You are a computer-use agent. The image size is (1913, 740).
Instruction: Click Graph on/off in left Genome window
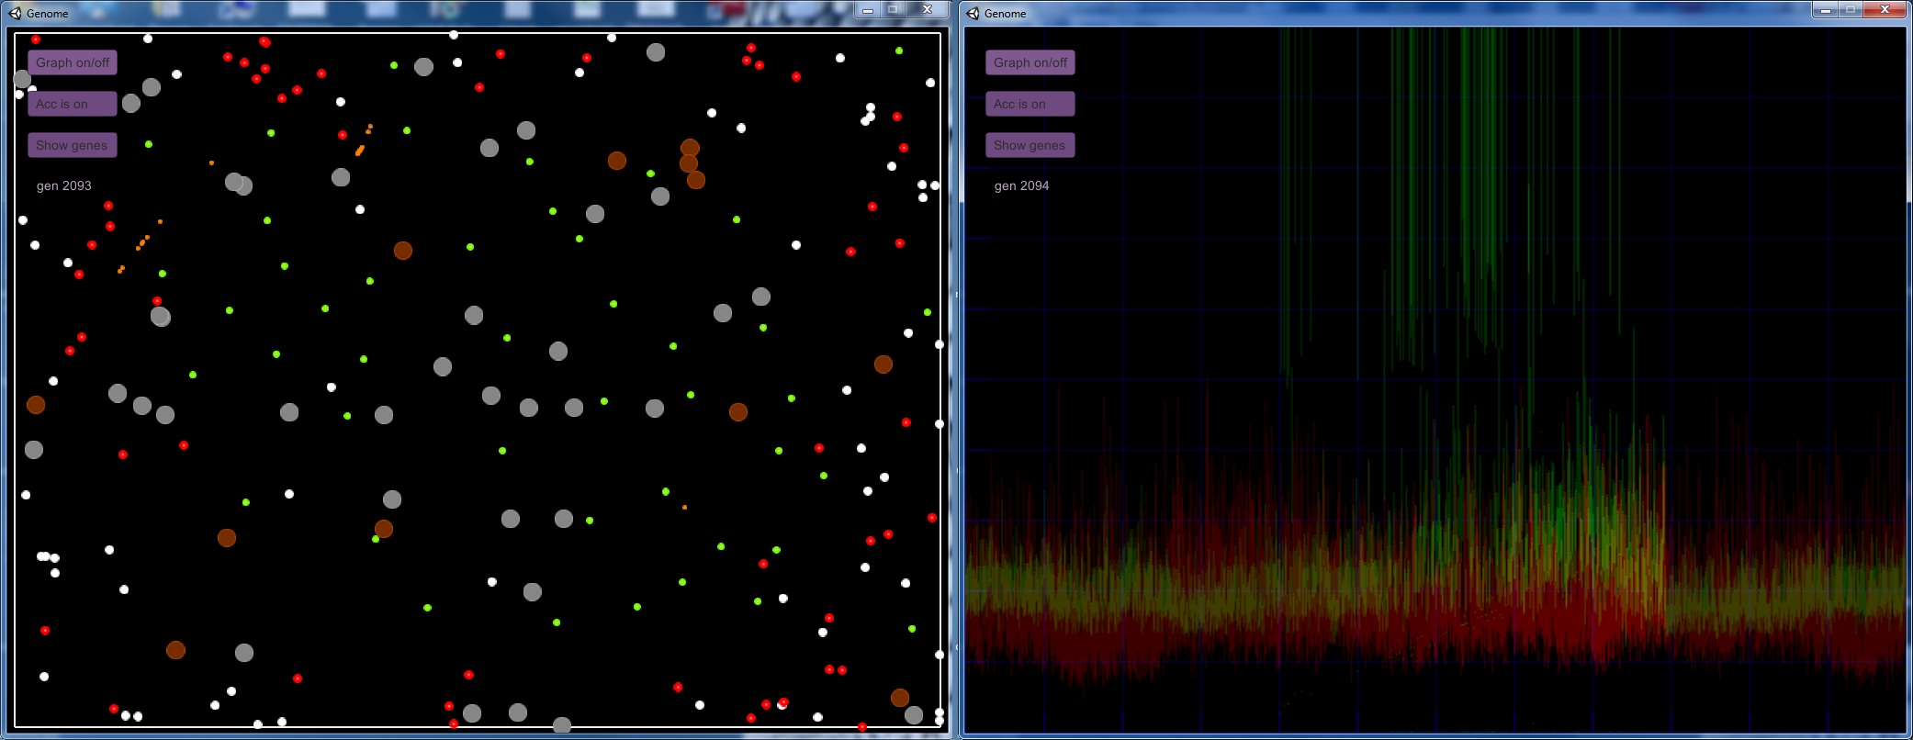pyautogui.click(x=73, y=62)
